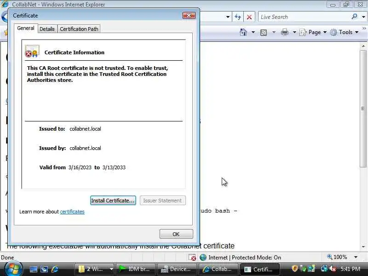Click the 3/16/2023 valid from date
Viewport: 368px width, 276px height.
click(80, 167)
